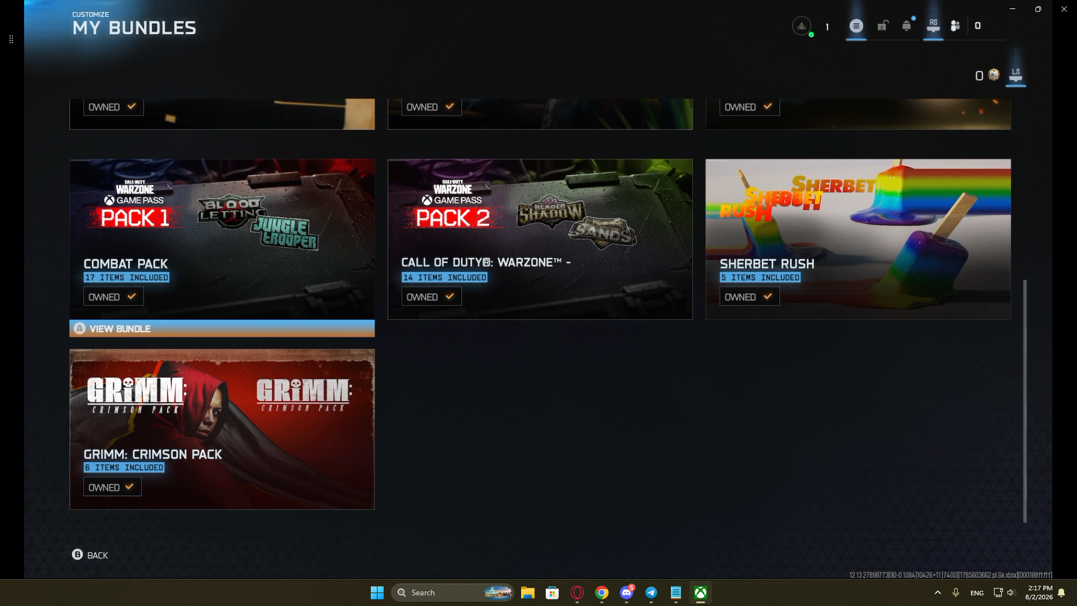Select the Combat Pack bundle thumbnail

pyautogui.click(x=222, y=239)
